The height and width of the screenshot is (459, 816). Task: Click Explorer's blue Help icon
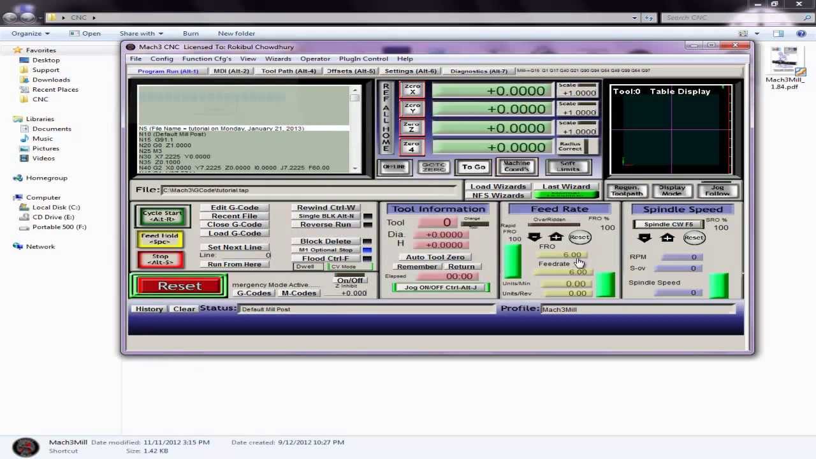(802, 33)
